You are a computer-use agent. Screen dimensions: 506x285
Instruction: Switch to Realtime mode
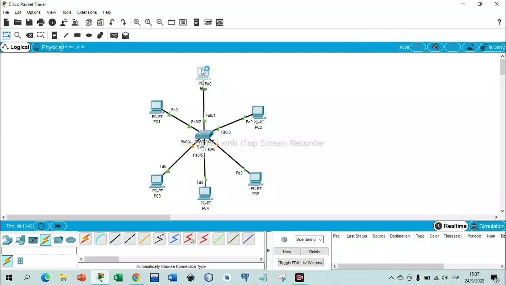point(451,226)
